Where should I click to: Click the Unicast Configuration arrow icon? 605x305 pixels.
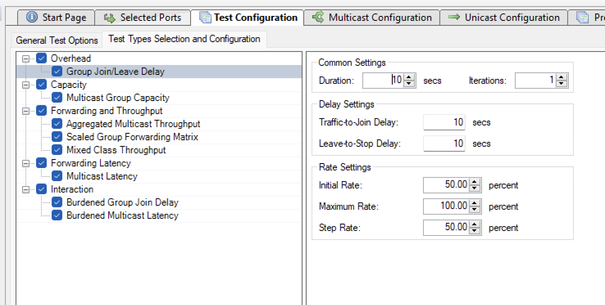[x=454, y=18]
